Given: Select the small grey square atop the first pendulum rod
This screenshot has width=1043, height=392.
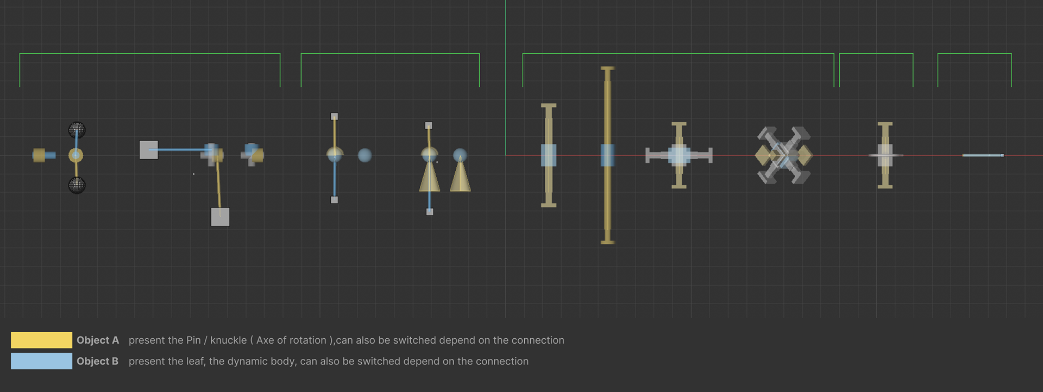Looking at the screenshot, I should (x=335, y=116).
